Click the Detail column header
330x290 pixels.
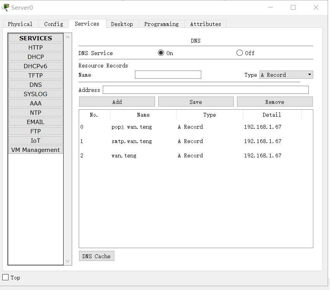coord(272,115)
